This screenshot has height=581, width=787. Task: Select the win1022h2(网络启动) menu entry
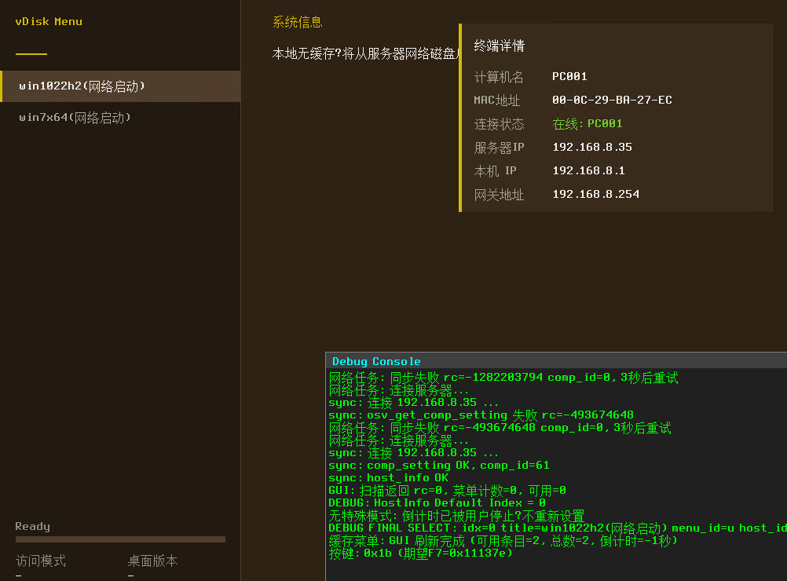pyautogui.click(x=82, y=86)
